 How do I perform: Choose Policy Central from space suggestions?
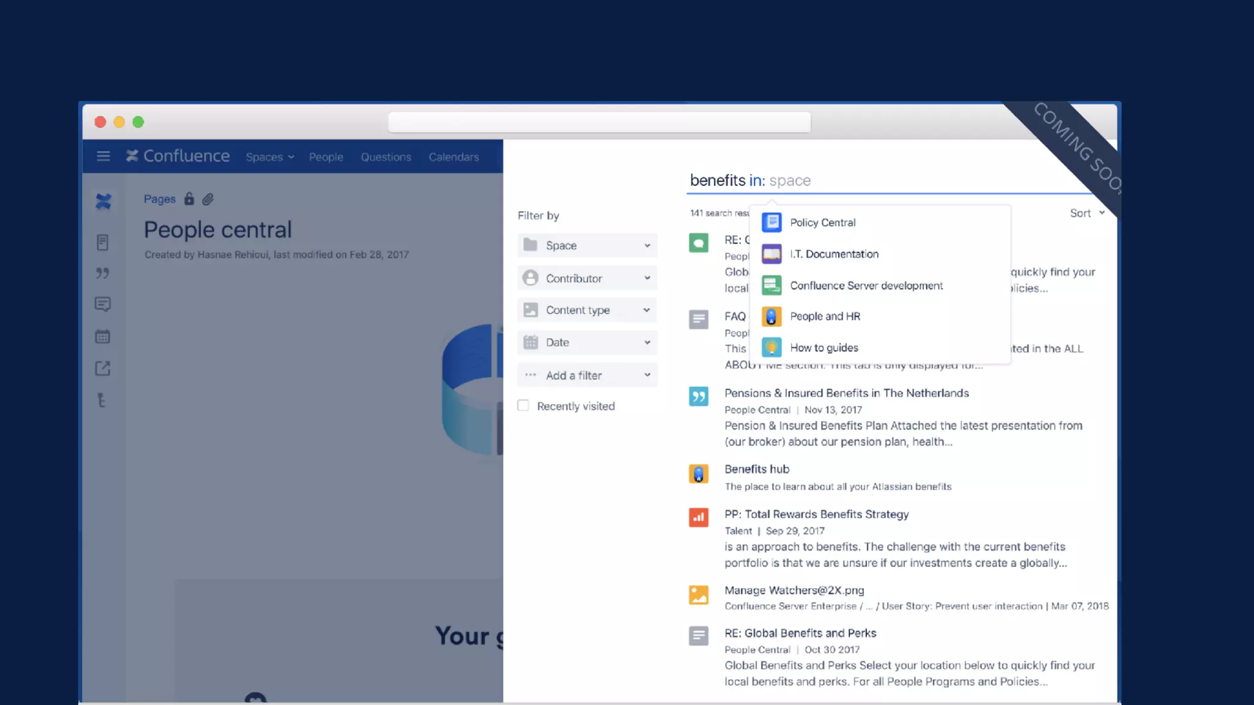tap(822, 223)
